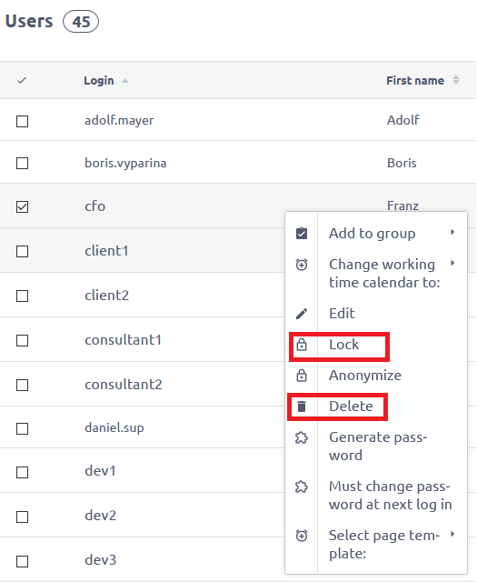Expand the Add to group submenu arrow
This screenshot has height=582, width=477.
(452, 233)
